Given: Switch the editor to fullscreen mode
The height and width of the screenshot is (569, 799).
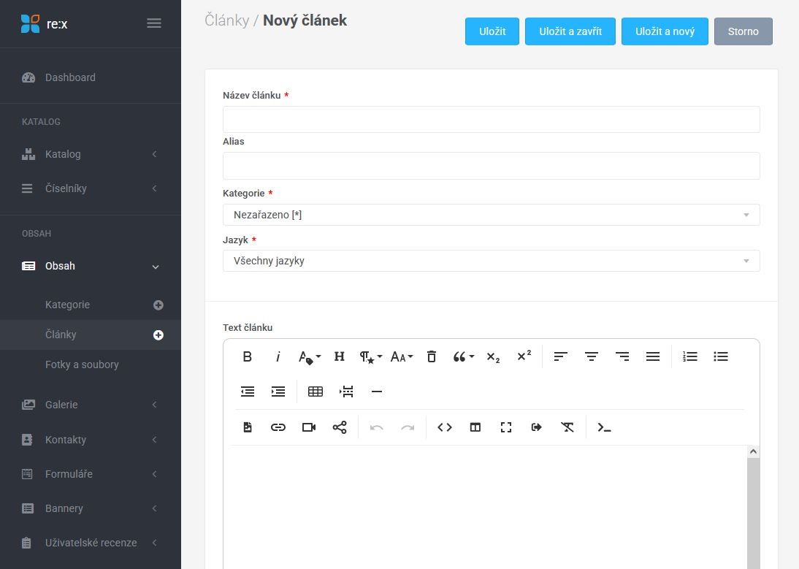Looking at the screenshot, I should click(x=506, y=427).
